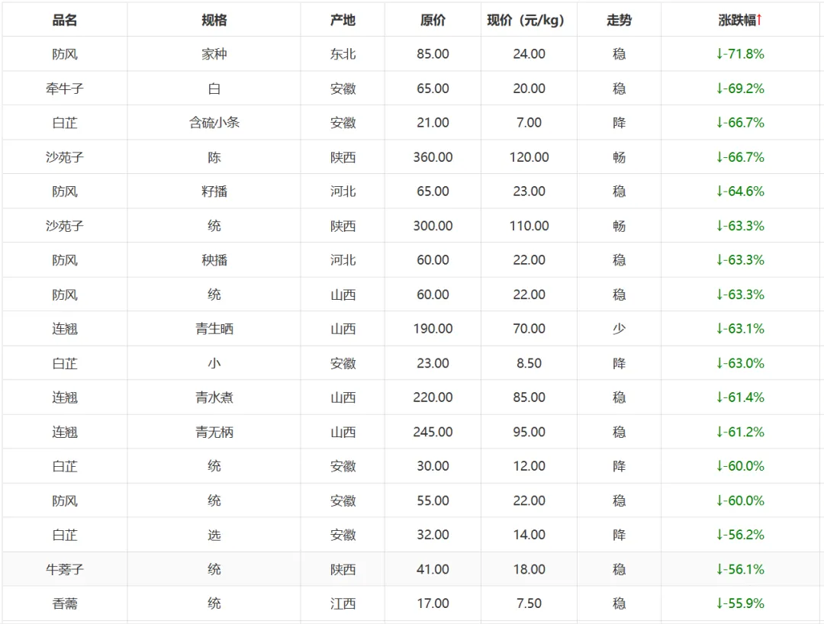Click the original price 55.00

[433, 500]
